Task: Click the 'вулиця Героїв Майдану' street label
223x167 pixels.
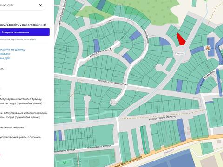Action: point(163,118)
